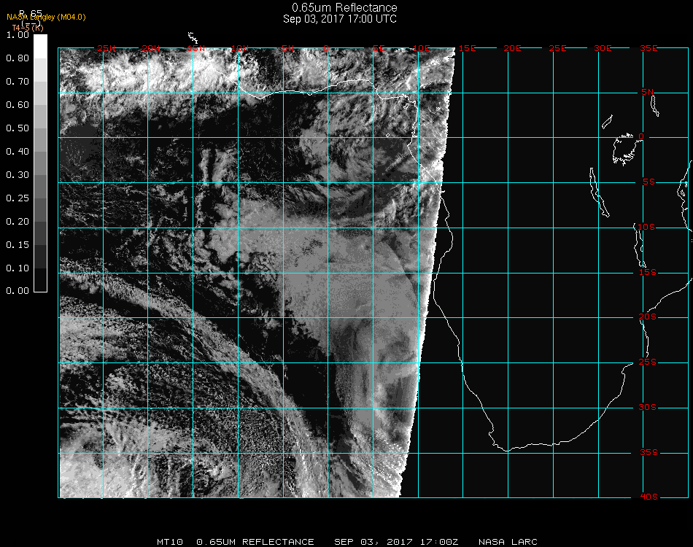This screenshot has height=547, width=693.
Task: Click the 0.60 color bar value
Action: tap(18, 105)
